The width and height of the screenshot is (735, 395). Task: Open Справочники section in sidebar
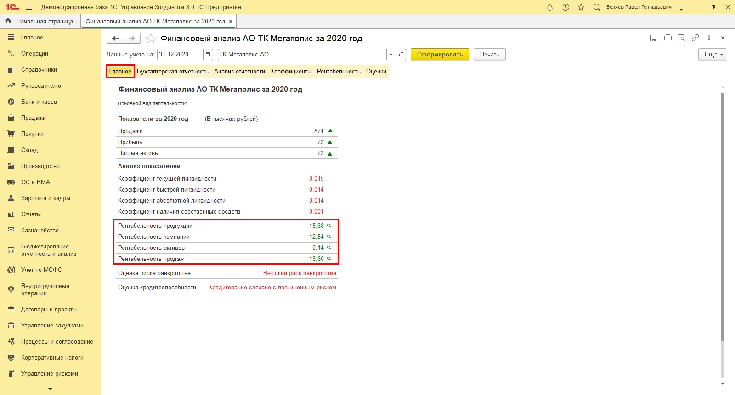51,70
